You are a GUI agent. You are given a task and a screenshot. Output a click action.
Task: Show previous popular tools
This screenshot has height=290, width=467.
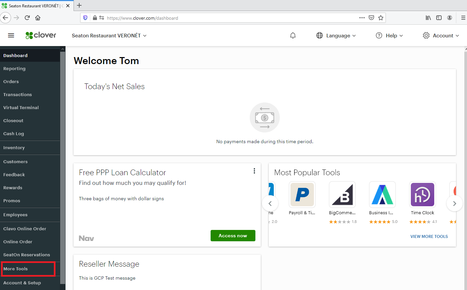tap(270, 204)
